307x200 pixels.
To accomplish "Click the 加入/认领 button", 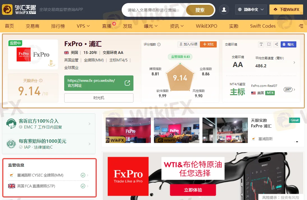I will click(x=188, y=44).
